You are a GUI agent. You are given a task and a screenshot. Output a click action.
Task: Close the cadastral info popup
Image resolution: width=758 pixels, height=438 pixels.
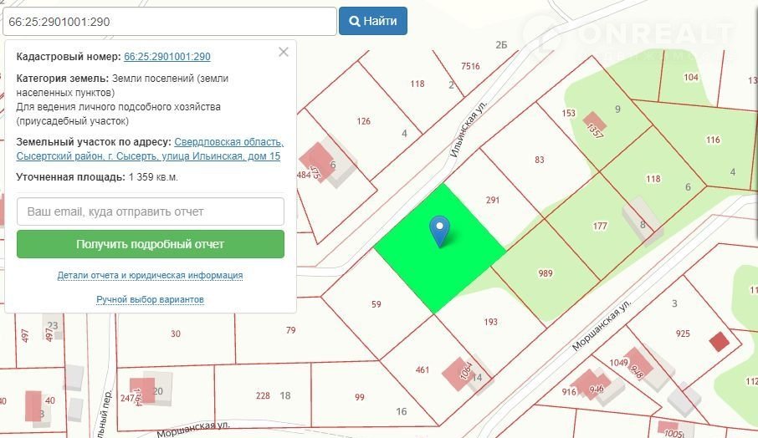[284, 52]
